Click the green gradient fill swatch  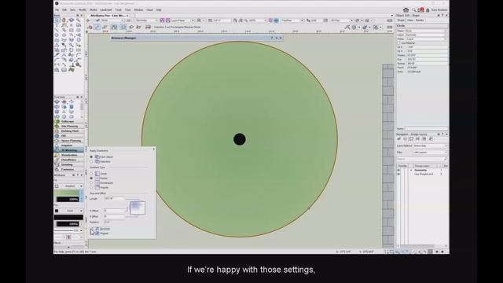pyautogui.click(x=66, y=193)
